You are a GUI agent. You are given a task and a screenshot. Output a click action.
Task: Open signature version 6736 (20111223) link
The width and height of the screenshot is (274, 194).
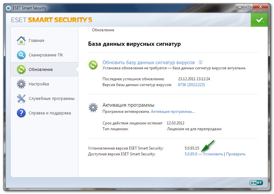[x=191, y=85]
